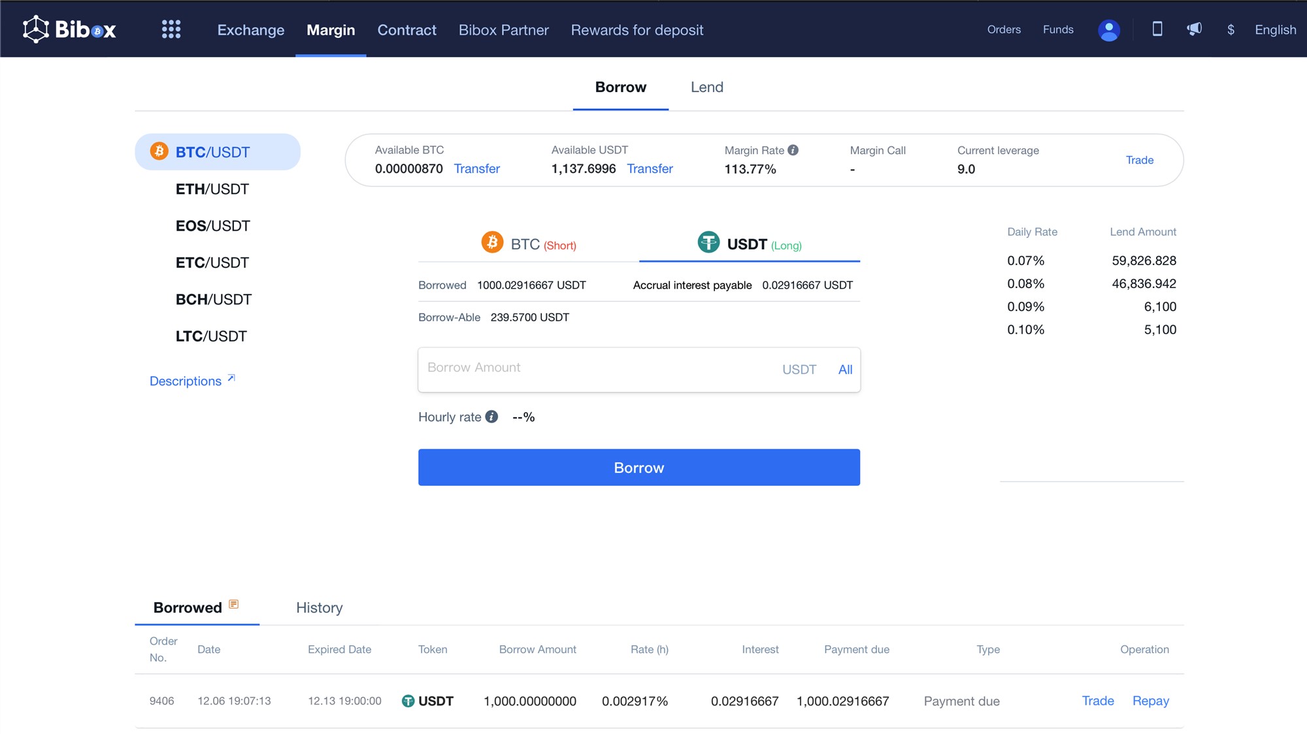Screen dimensions: 1307x734
Task: Open the Contract menu item
Action: coord(406,30)
